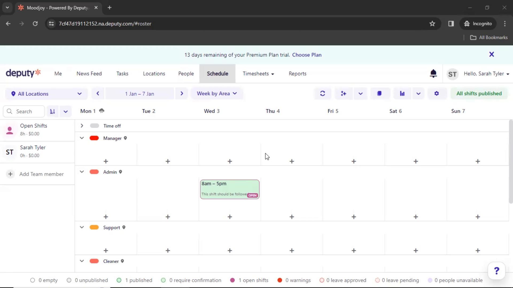Click the sort team members icon

(52, 111)
